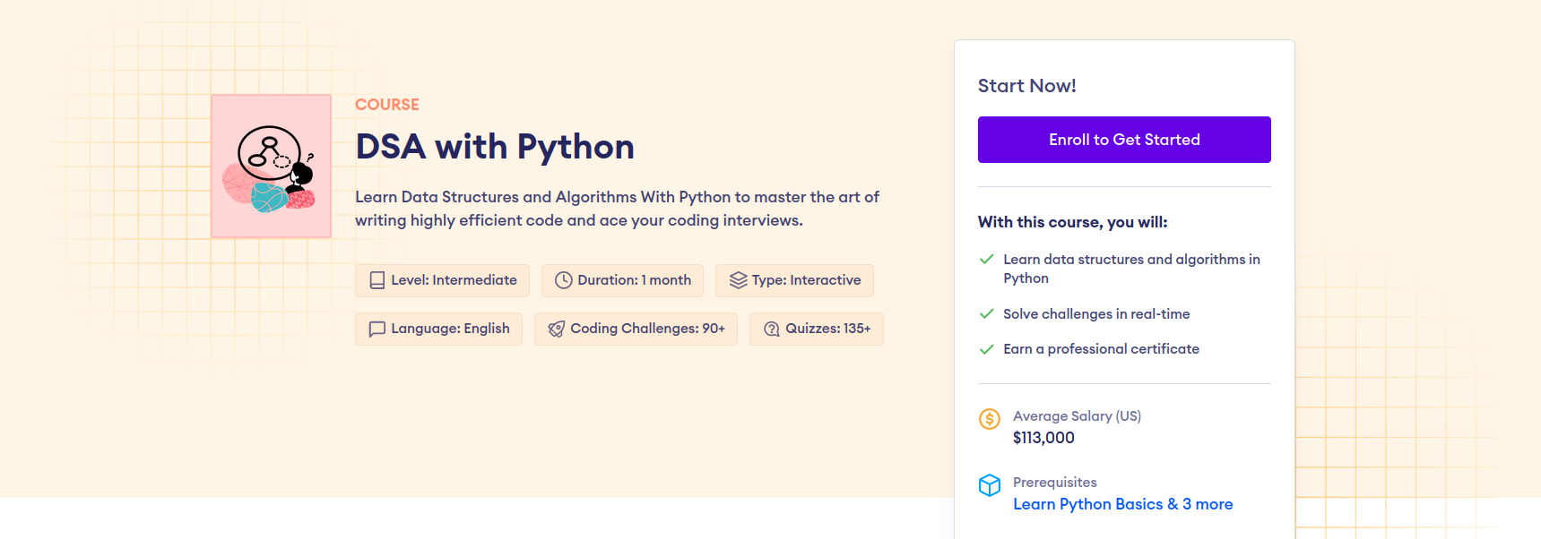Click the book icon beside Level: Intermediate
The width and height of the screenshot is (1541, 539).
(377, 280)
